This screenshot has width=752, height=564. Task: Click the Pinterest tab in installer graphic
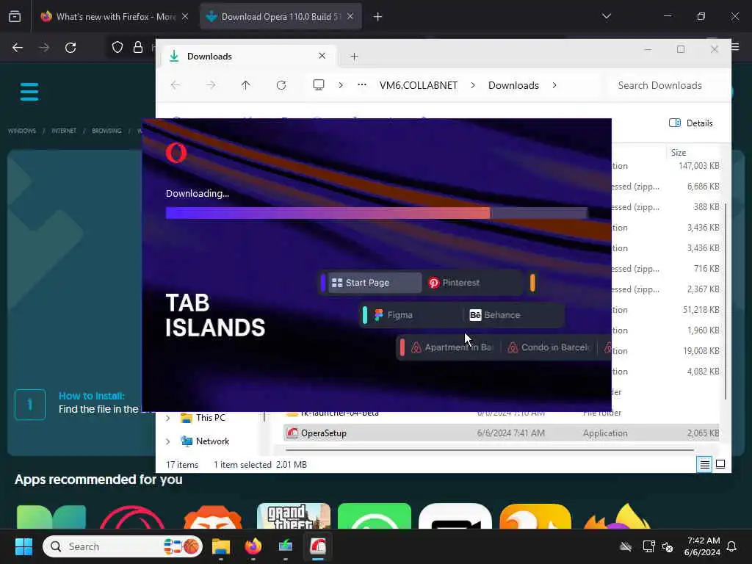pos(472,283)
